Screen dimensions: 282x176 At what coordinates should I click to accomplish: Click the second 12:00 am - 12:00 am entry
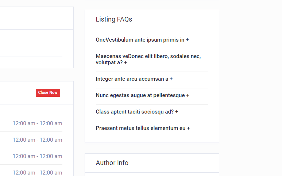[37, 140]
